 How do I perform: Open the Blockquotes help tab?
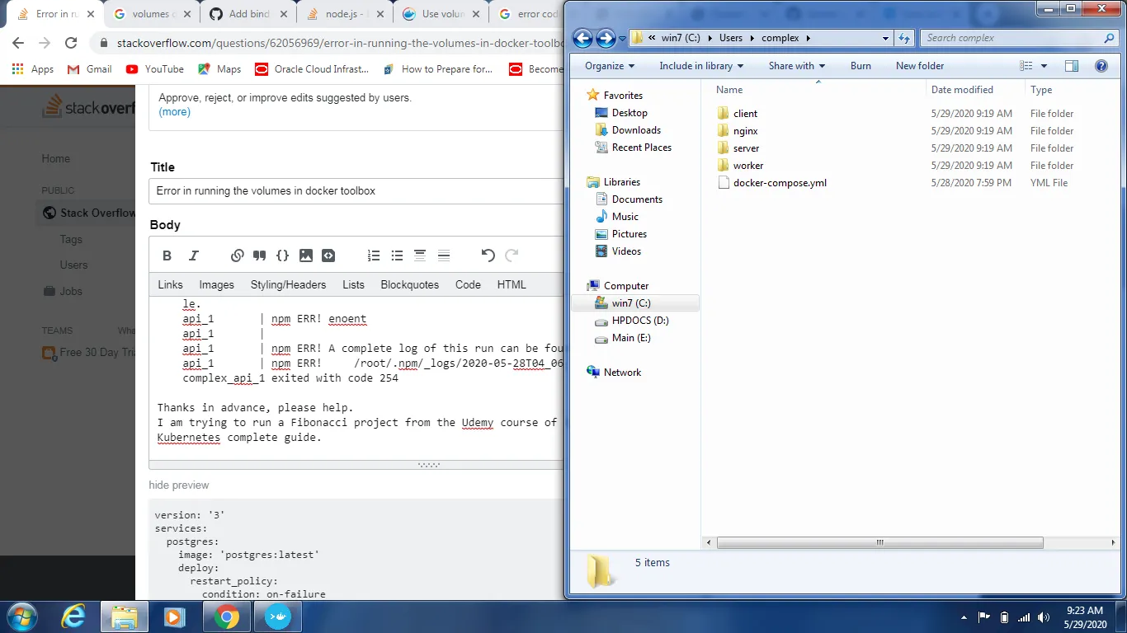tap(410, 284)
